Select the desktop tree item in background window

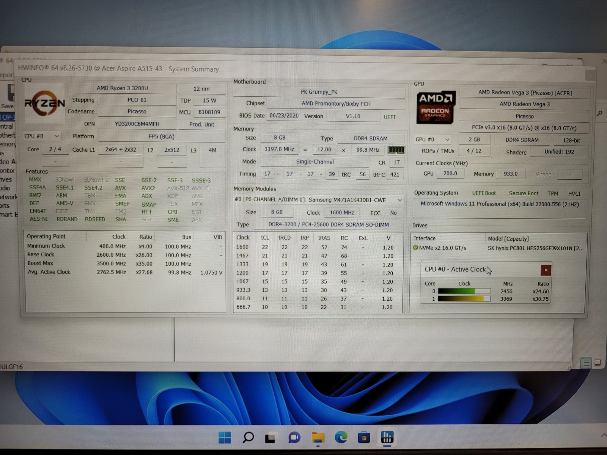click(7, 117)
